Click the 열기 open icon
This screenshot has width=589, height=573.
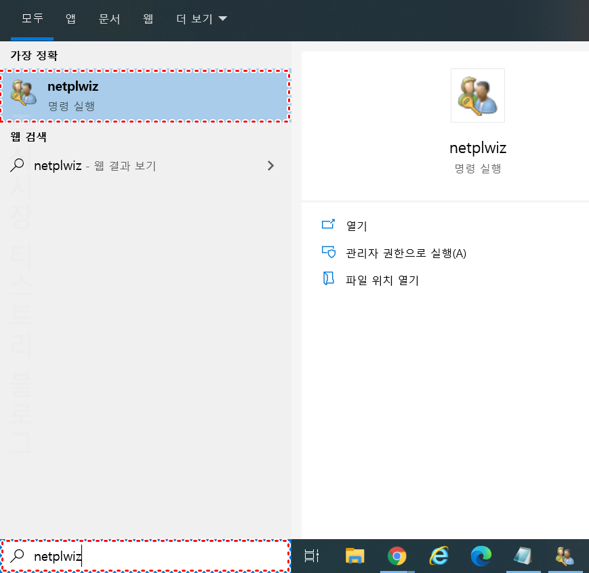[328, 224]
